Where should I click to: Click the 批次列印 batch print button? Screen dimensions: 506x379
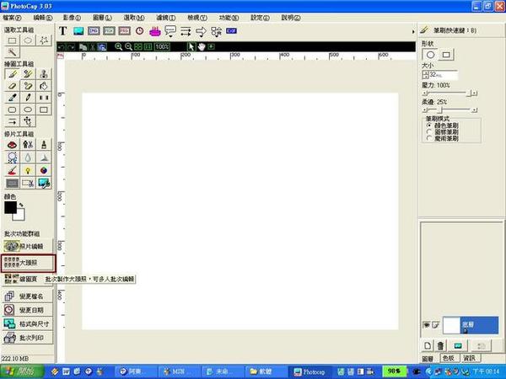pos(28,338)
